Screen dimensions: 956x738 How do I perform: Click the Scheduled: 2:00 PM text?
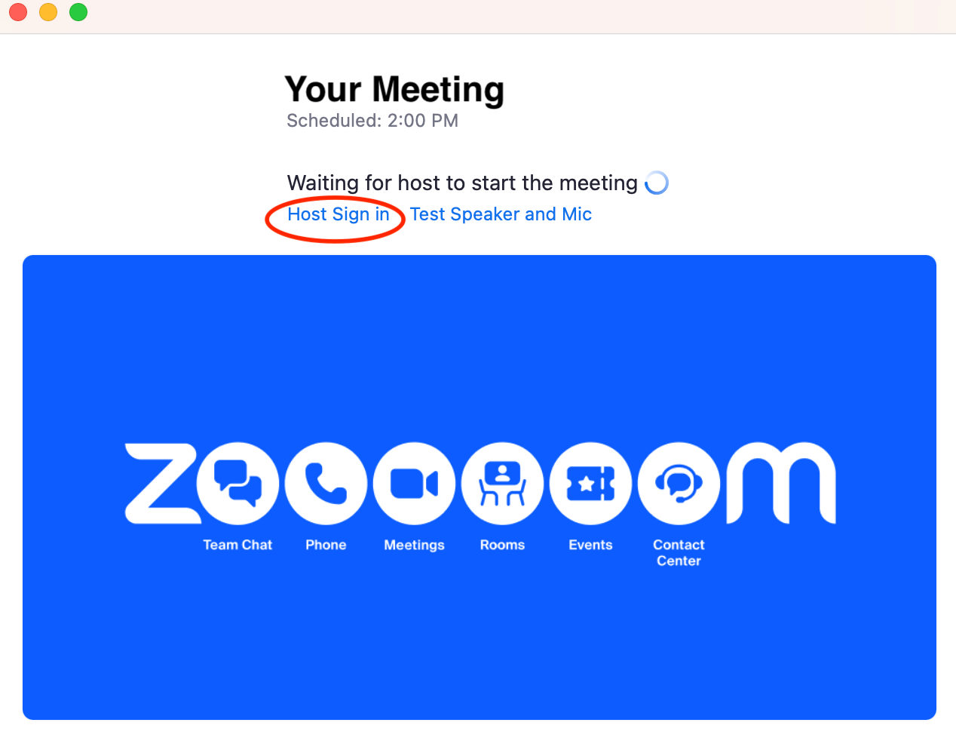click(x=372, y=121)
